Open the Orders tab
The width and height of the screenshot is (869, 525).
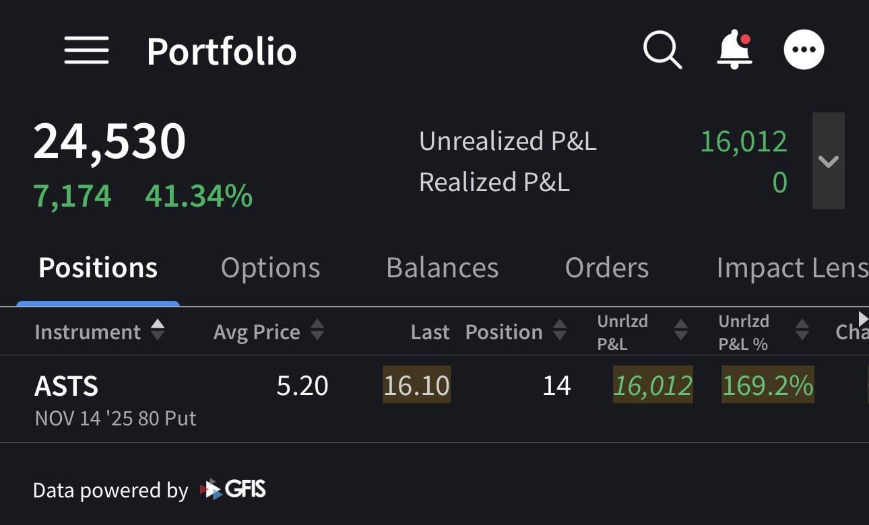[606, 268]
